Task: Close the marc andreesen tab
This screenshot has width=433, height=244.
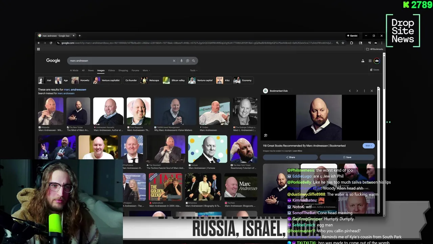Action: click(73, 36)
